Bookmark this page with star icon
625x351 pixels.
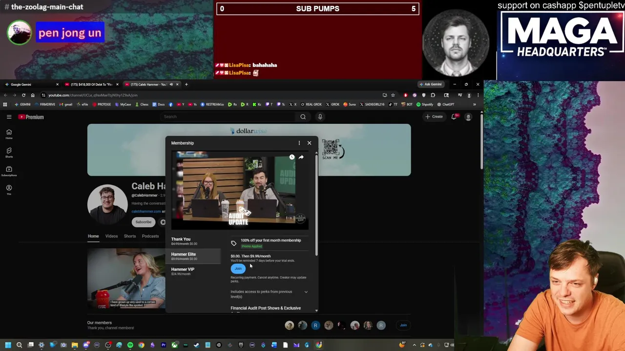pyautogui.click(x=393, y=95)
